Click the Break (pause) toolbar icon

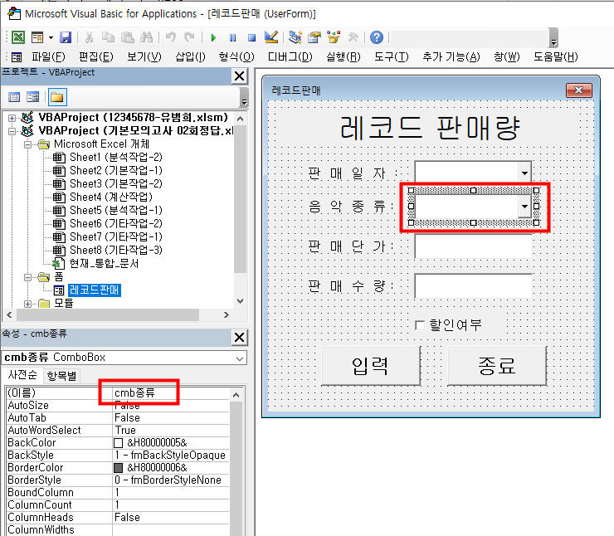(x=232, y=37)
